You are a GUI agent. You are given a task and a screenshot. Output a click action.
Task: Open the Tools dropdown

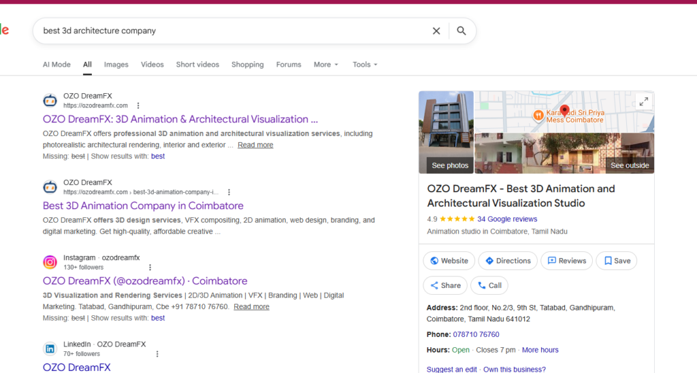[x=365, y=65]
